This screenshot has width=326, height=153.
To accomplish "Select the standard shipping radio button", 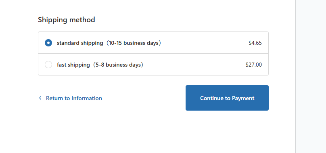I will pos(48,43).
